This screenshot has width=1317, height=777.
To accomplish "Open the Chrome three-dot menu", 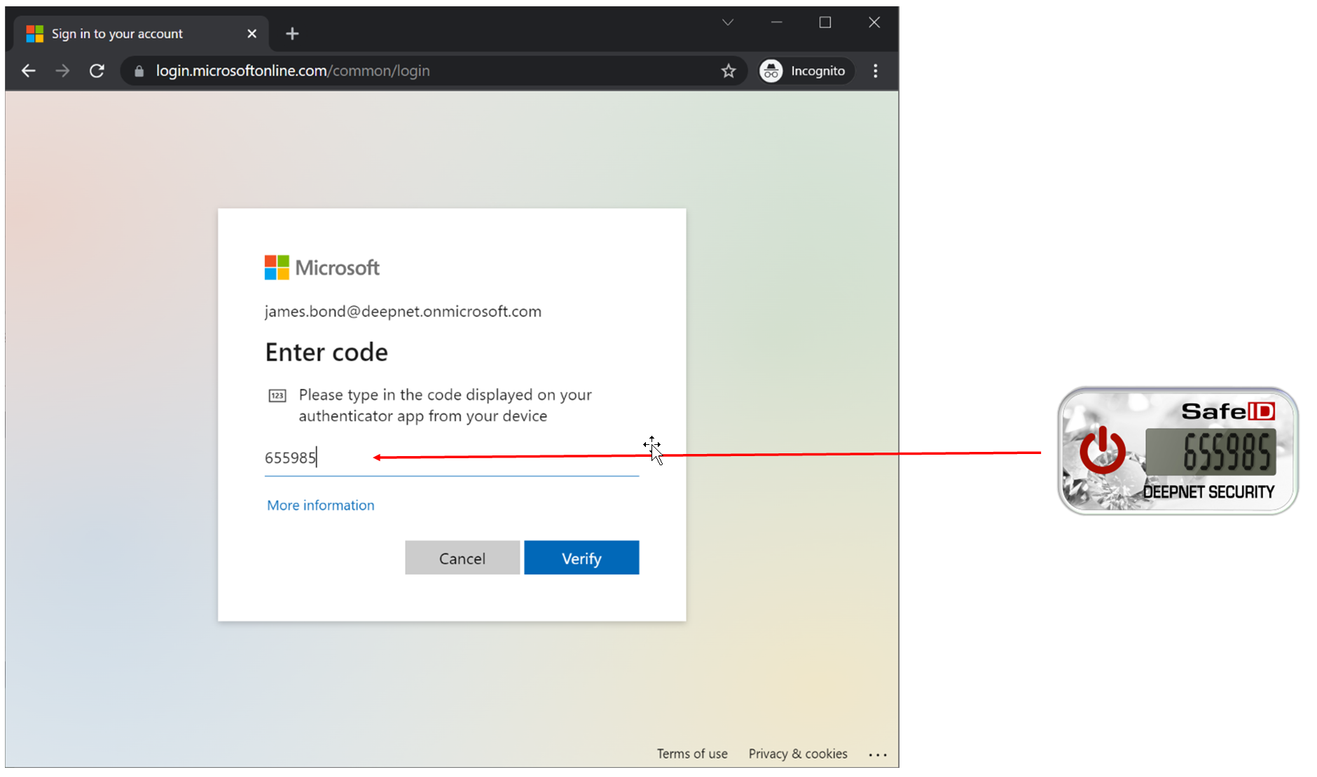I will point(876,71).
